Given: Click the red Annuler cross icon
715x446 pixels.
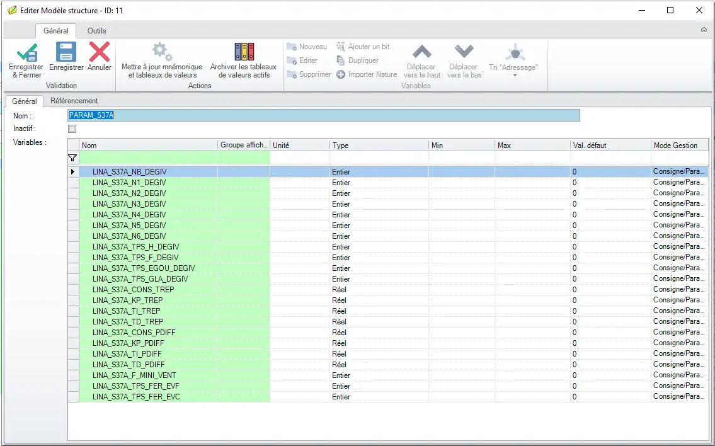Looking at the screenshot, I should click(100, 52).
